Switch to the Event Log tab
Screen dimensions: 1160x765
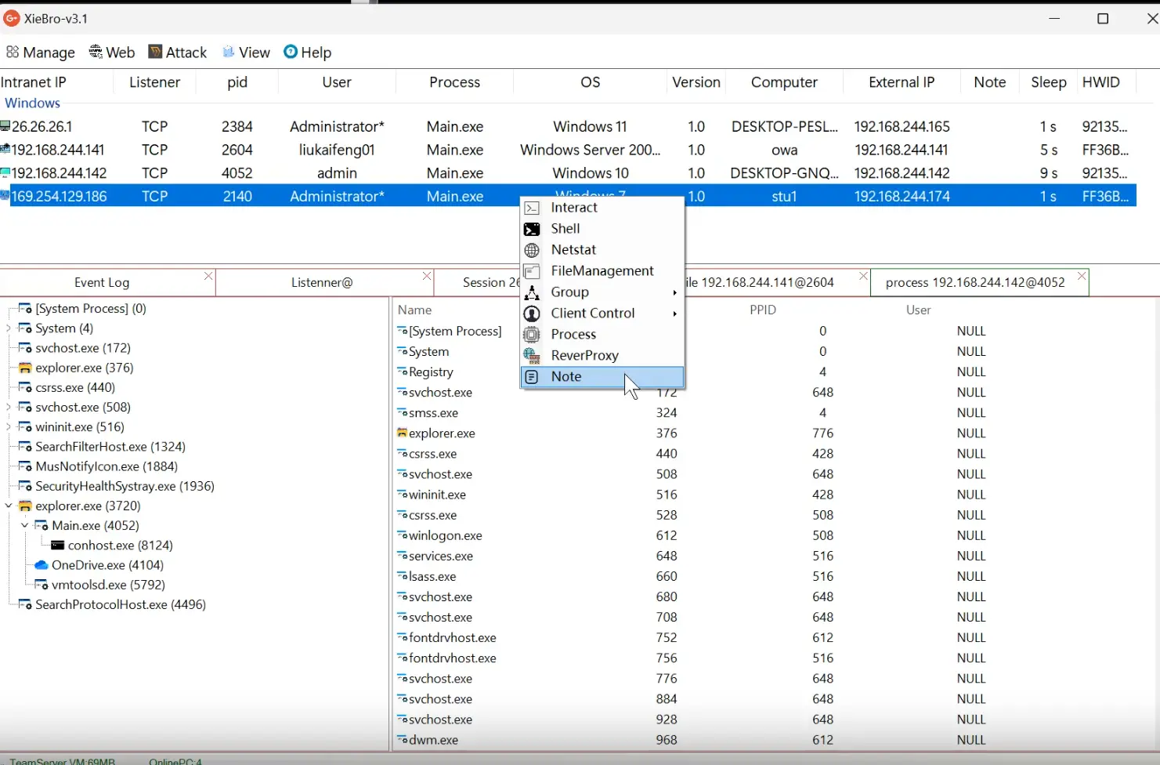[102, 282]
